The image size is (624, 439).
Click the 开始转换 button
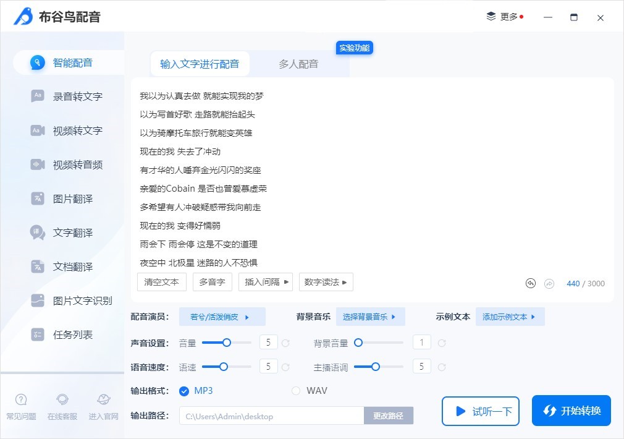tap(571, 411)
